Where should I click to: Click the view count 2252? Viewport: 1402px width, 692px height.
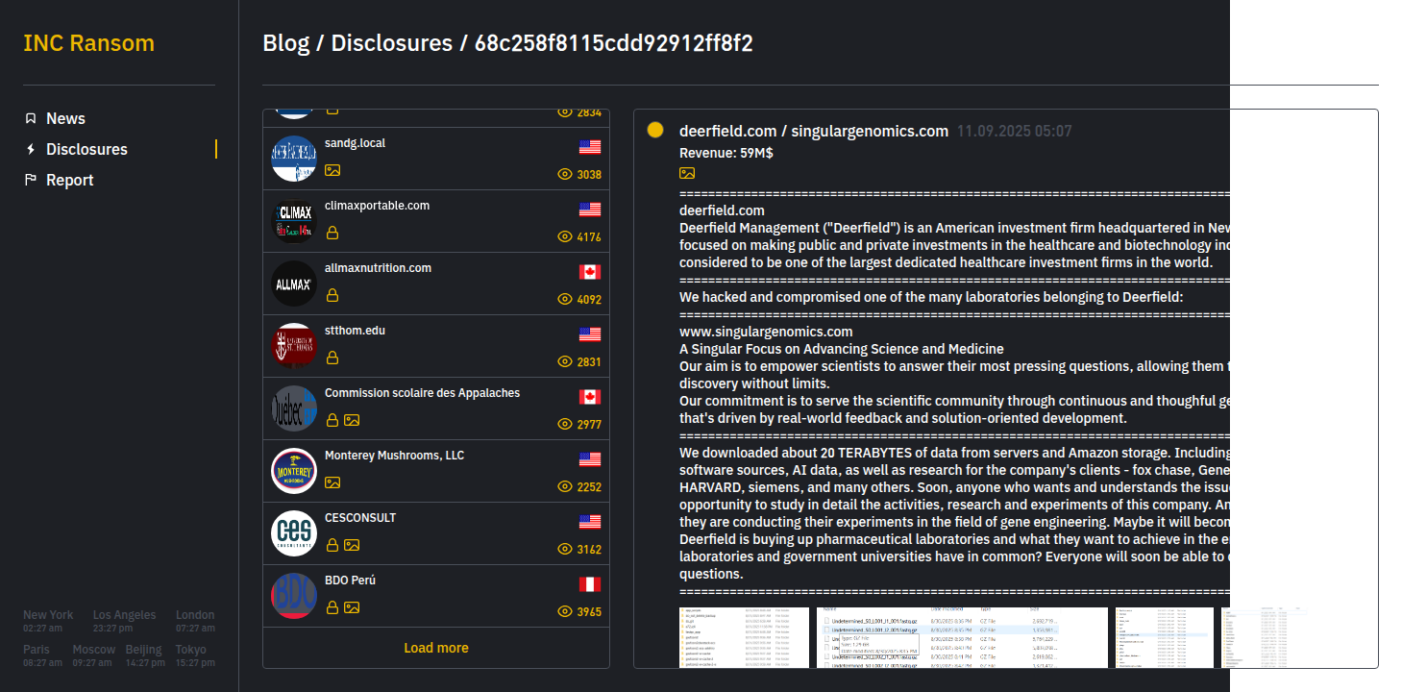pos(589,487)
